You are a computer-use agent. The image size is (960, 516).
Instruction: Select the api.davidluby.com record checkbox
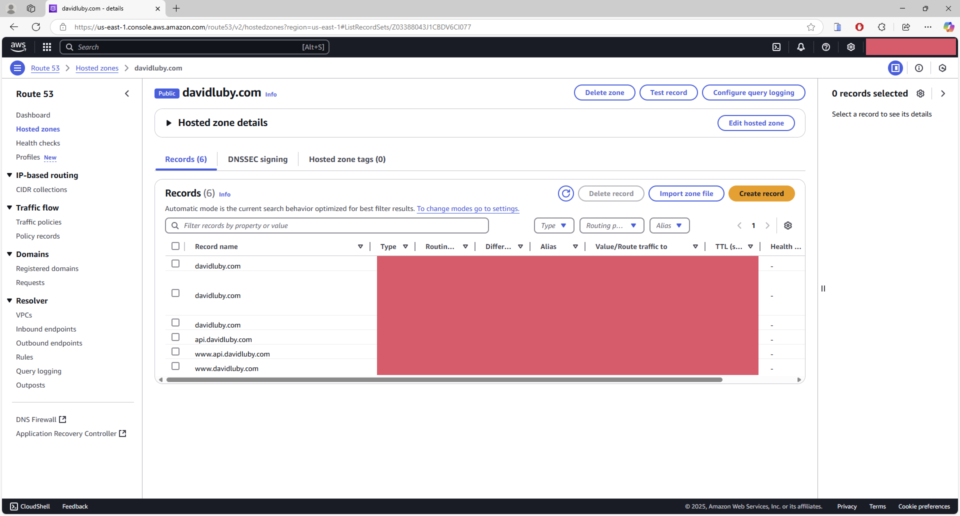tap(175, 337)
